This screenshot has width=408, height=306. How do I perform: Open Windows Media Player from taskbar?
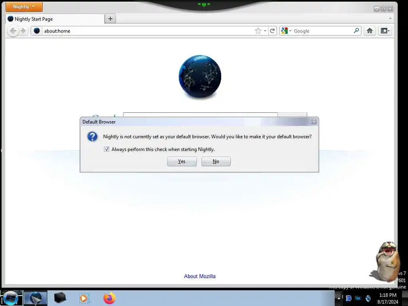pyautogui.click(x=84, y=298)
